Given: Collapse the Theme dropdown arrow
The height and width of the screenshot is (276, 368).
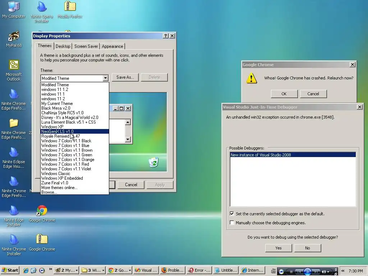Looking at the screenshot, I should pyautogui.click(x=105, y=78).
